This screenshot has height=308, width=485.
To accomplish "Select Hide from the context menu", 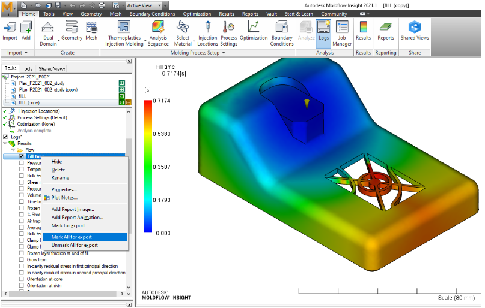I will pyautogui.click(x=85, y=162).
